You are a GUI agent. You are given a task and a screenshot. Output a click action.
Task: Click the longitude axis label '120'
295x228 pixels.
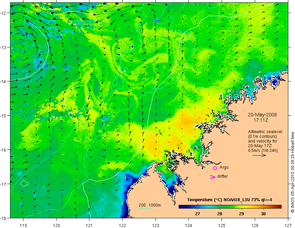coord(56,225)
